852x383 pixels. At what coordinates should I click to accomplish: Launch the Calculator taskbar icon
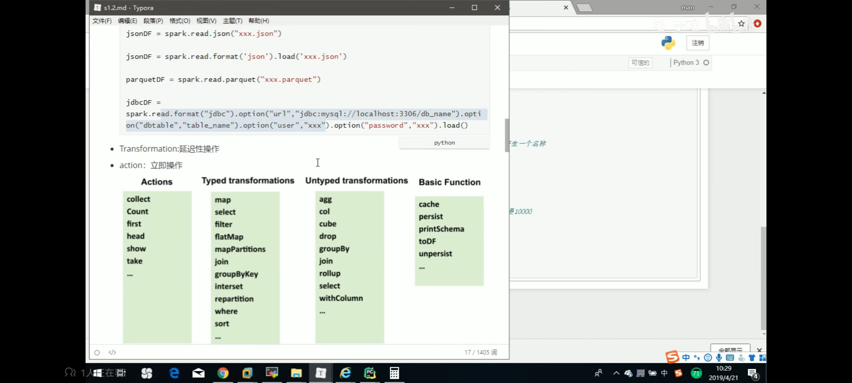[394, 373]
